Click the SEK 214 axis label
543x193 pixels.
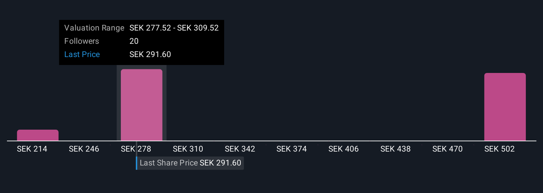[x=32, y=149]
